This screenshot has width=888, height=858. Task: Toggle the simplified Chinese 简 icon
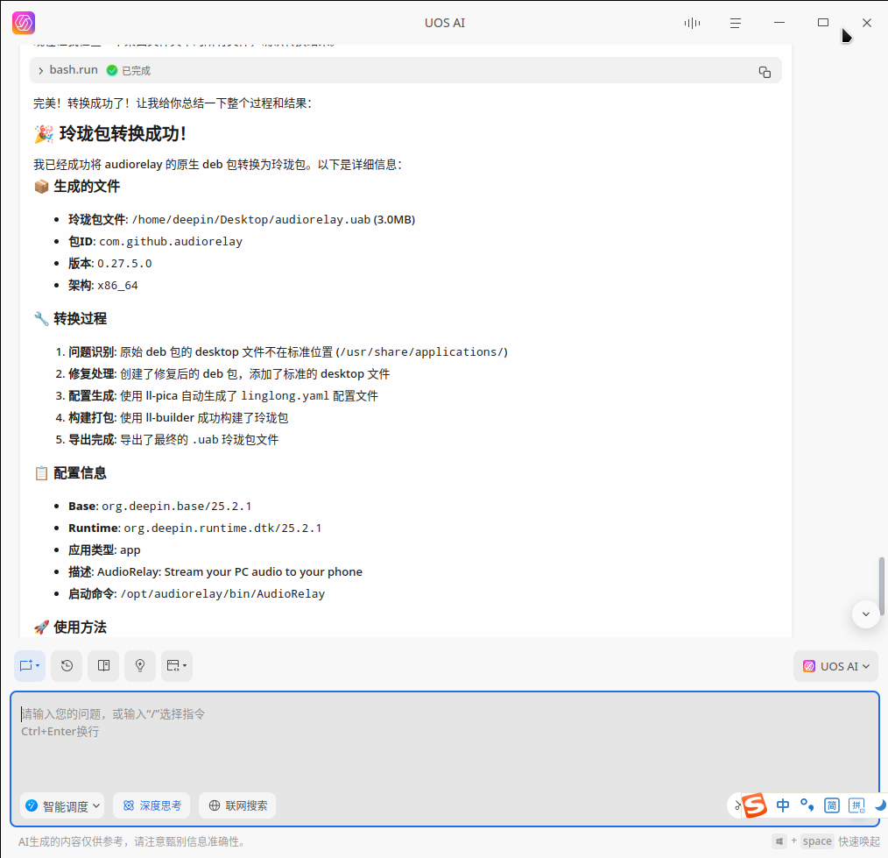pyautogui.click(x=831, y=805)
